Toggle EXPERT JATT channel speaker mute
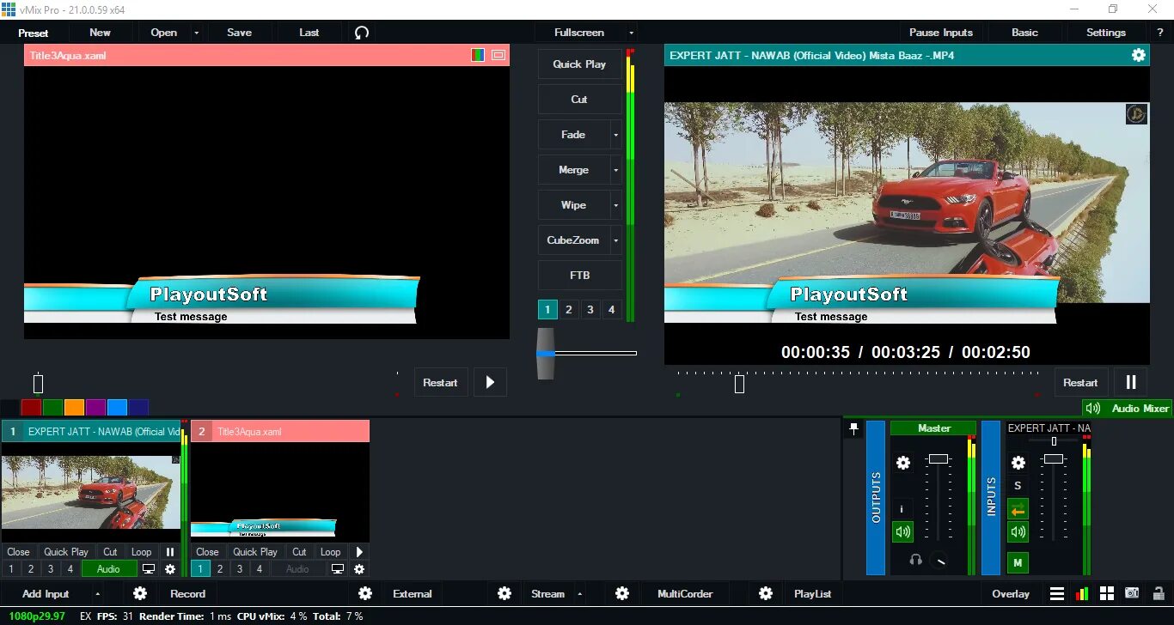1174x625 pixels. (x=1018, y=532)
